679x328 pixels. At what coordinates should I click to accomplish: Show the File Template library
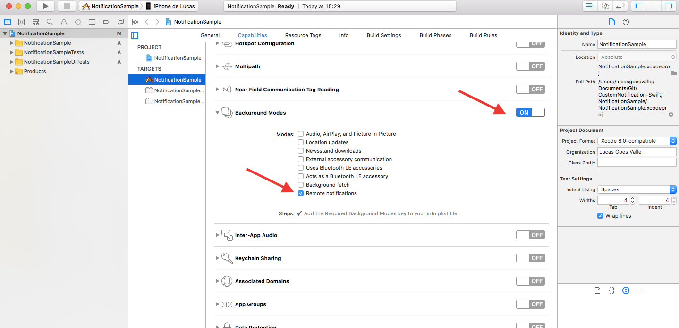(x=597, y=290)
